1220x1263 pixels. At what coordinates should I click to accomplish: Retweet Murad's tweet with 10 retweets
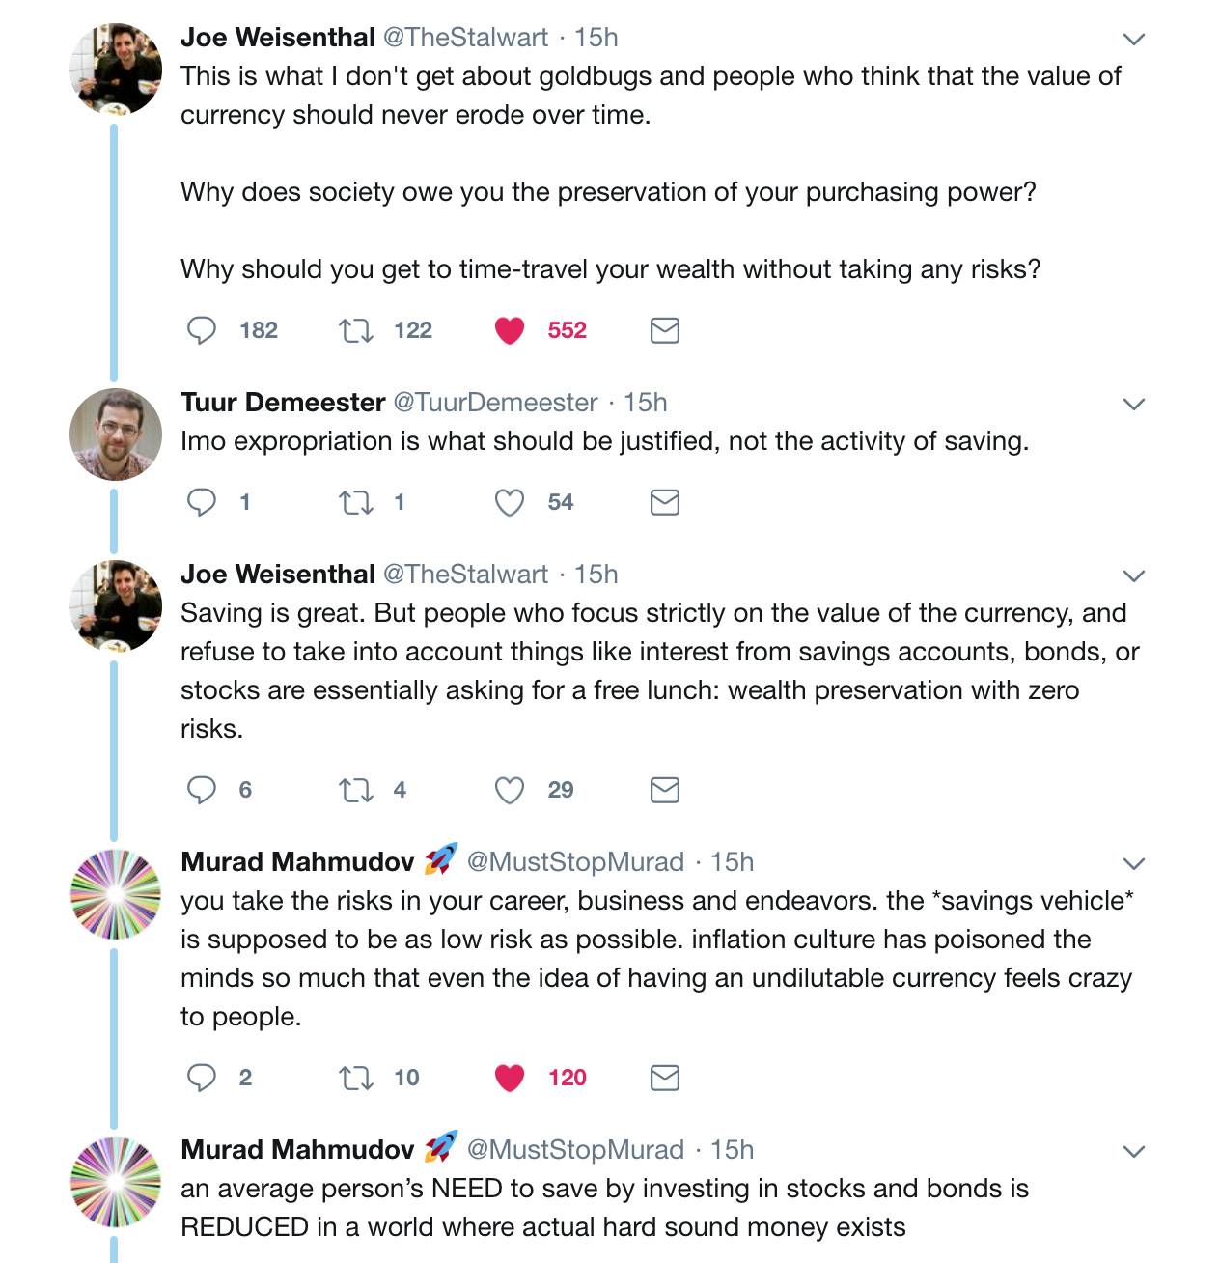coord(356,1079)
